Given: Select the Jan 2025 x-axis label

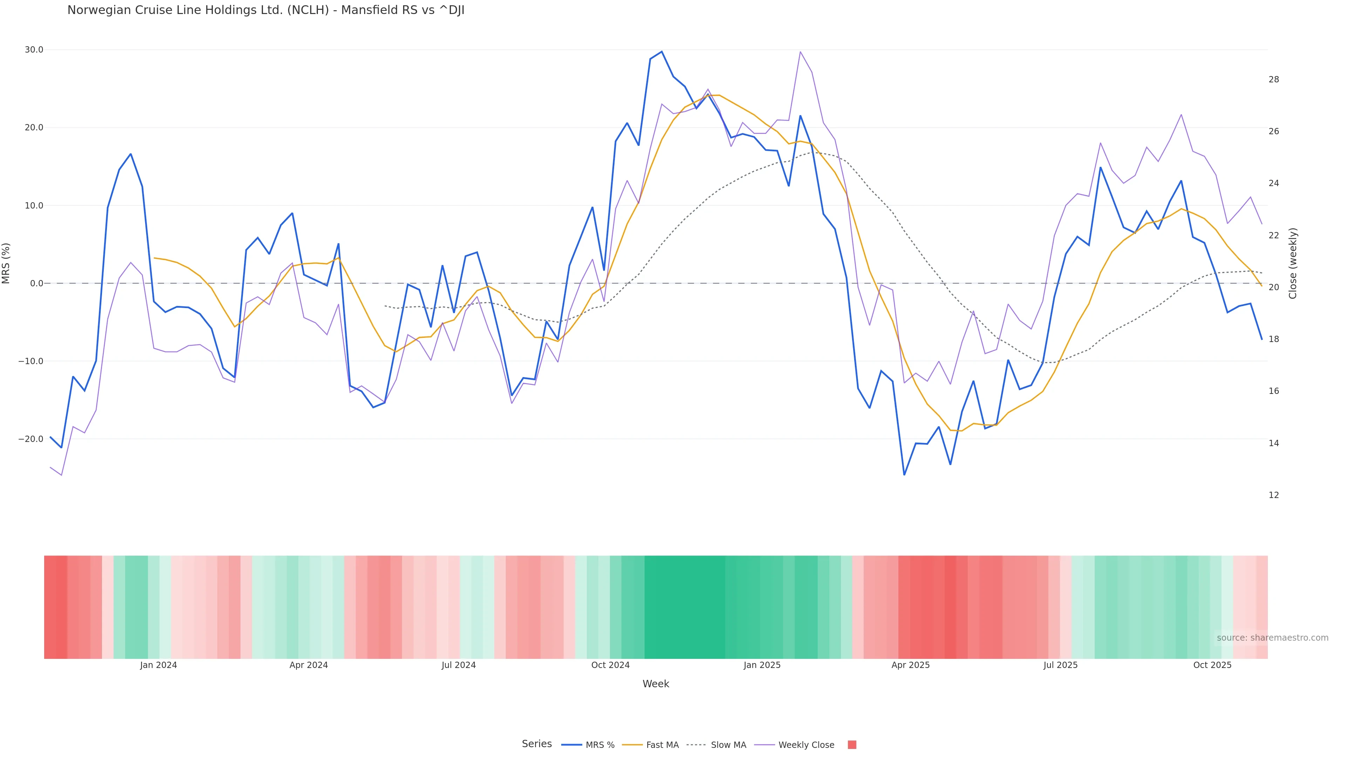Looking at the screenshot, I should [762, 665].
